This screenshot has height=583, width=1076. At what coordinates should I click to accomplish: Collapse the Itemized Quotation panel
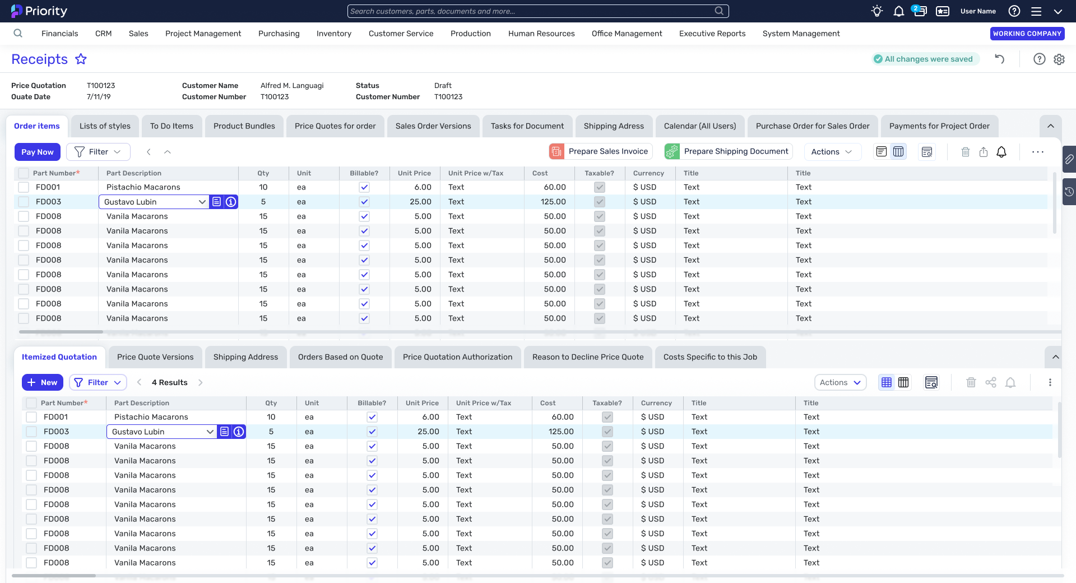1055,357
